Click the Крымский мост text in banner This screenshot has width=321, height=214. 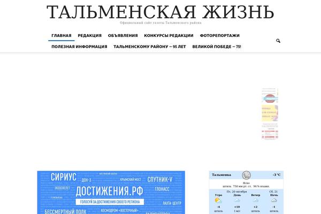coord(131,180)
